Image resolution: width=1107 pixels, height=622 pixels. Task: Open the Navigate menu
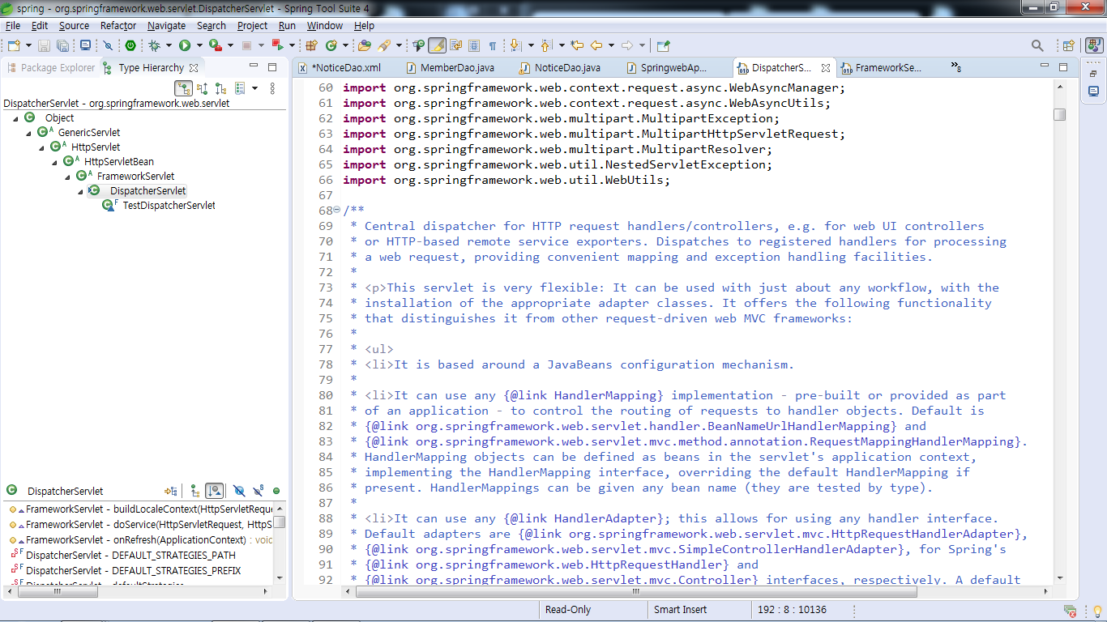tap(166, 26)
